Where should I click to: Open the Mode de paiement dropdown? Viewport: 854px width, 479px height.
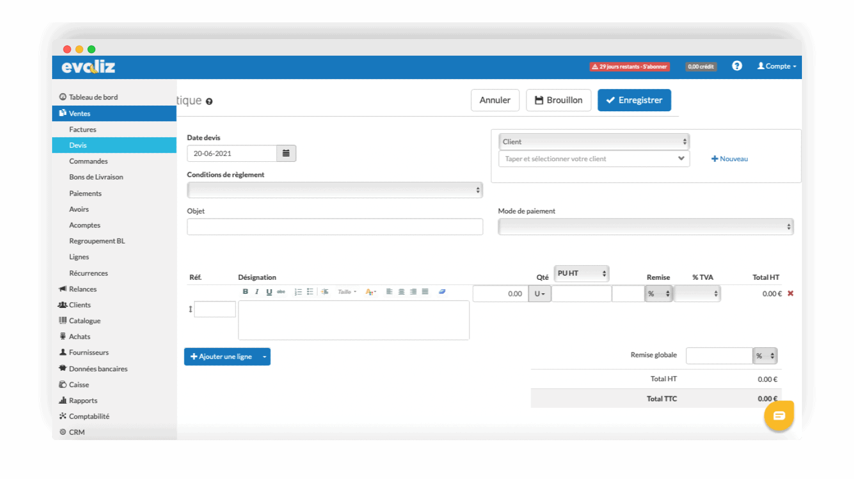pyautogui.click(x=646, y=227)
